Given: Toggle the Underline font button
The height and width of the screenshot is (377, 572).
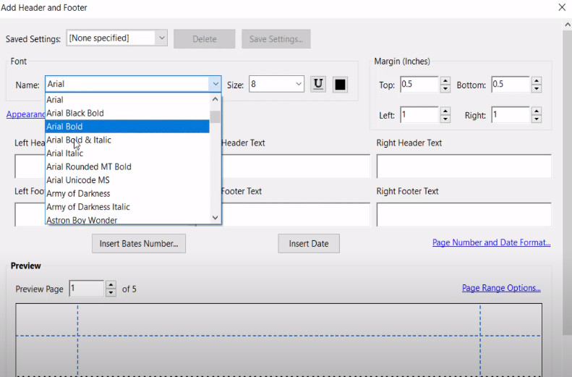Looking at the screenshot, I should [318, 85].
